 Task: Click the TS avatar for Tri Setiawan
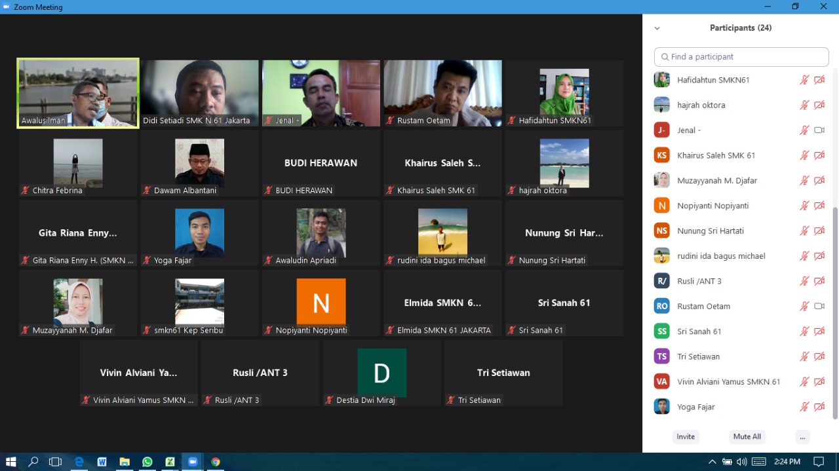click(662, 356)
